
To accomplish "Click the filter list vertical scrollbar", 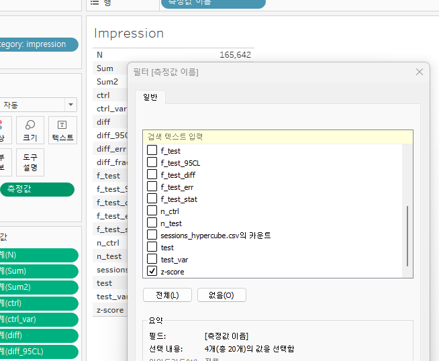I will 407,236.
